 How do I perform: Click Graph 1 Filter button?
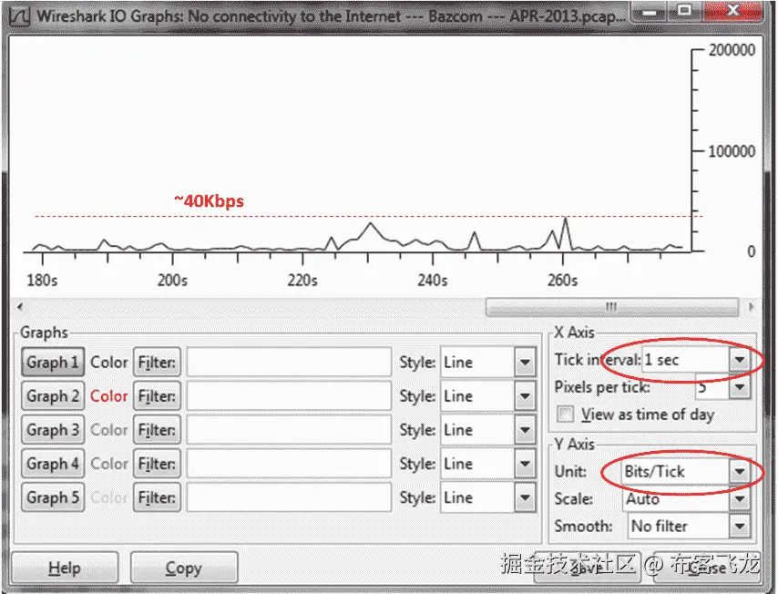[157, 363]
